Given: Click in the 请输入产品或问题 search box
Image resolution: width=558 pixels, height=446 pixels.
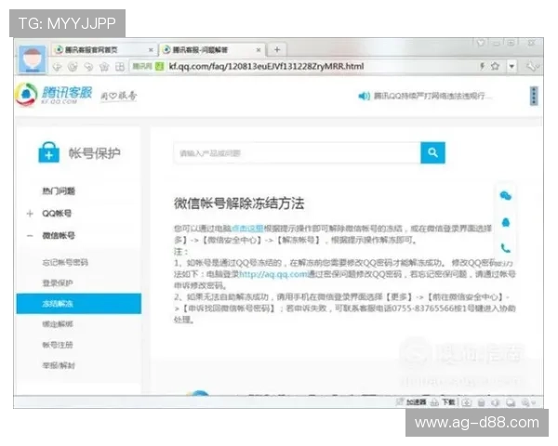Looking at the screenshot, I should pos(298,153).
